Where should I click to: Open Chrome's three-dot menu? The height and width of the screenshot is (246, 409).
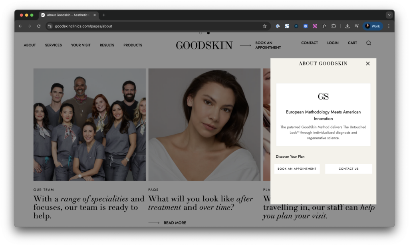pos(389,26)
